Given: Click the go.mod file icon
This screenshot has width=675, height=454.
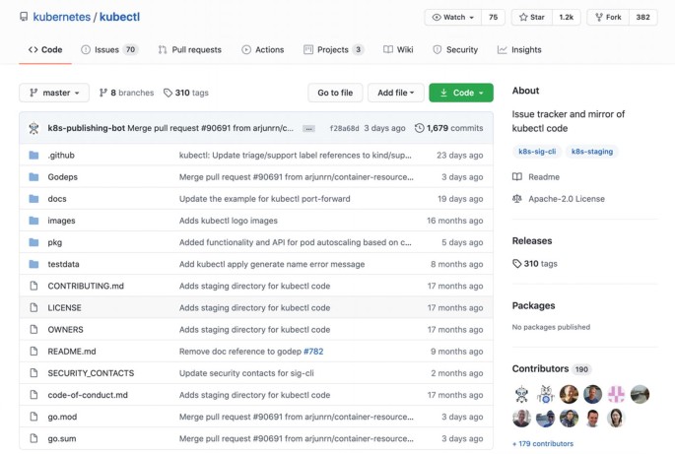Looking at the screenshot, I should point(34,417).
